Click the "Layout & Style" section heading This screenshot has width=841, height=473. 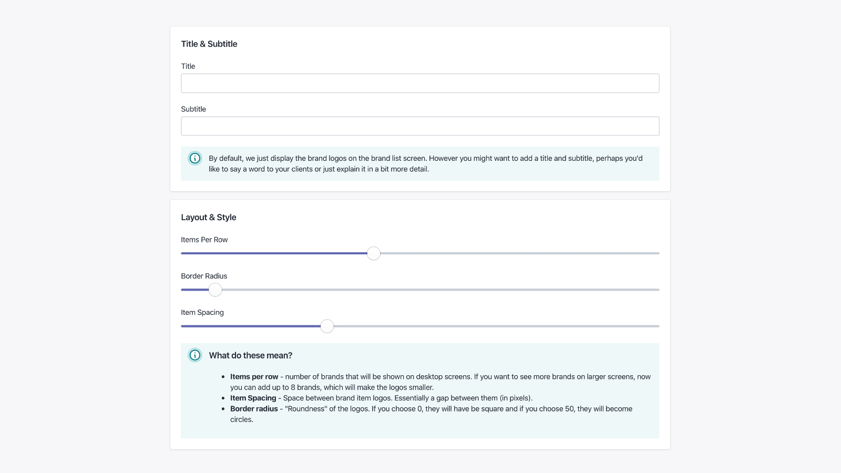tap(209, 218)
